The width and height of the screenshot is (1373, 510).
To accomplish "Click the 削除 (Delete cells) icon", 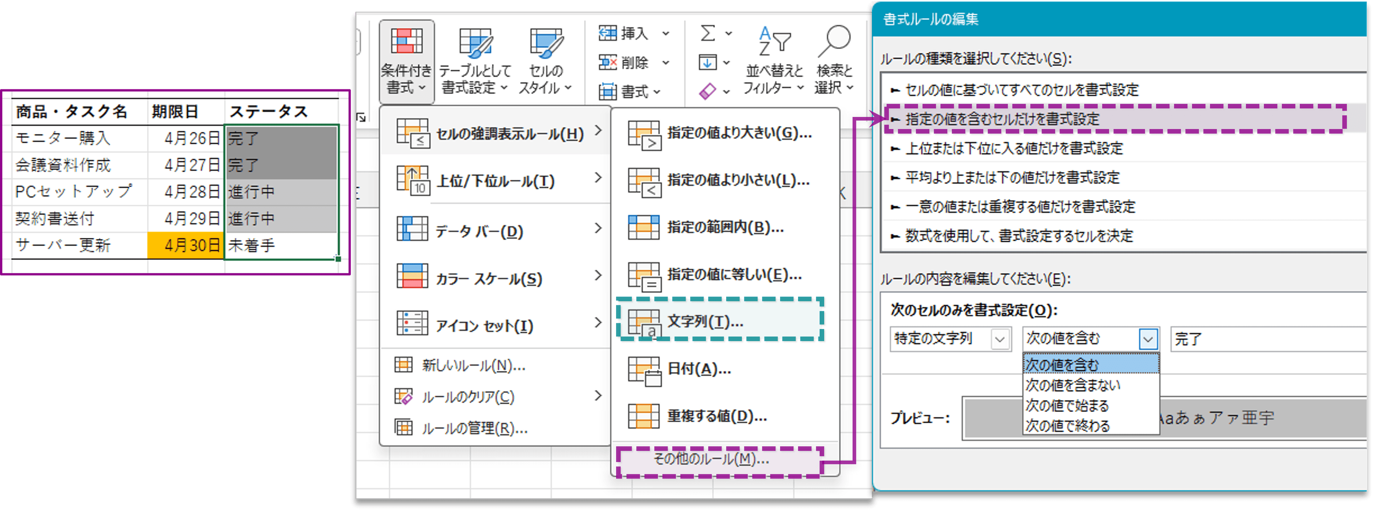I will click(607, 62).
